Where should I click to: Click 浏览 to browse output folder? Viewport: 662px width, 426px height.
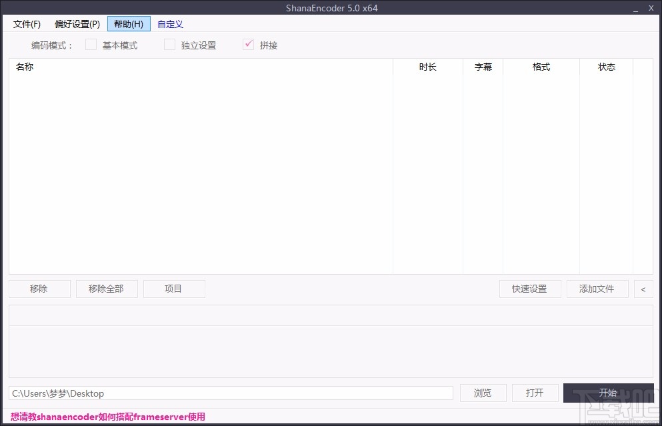pyautogui.click(x=483, y=393)
